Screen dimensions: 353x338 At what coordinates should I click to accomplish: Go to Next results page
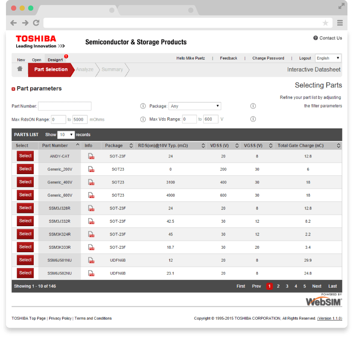pos(317,286)
